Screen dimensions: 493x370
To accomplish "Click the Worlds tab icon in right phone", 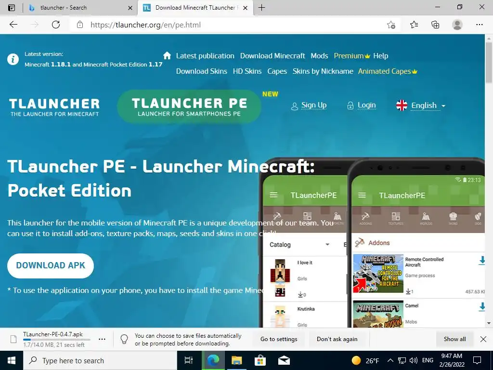I will click(426, 218).
